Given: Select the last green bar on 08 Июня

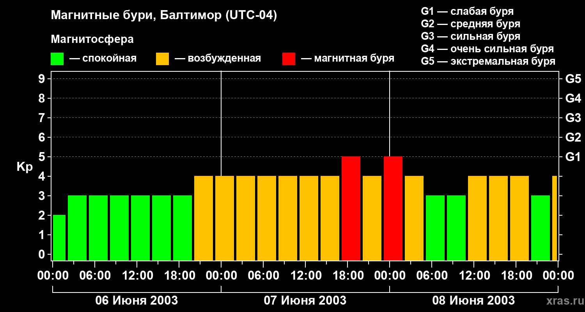Looking at the screenshot, I should coord(541,228).
